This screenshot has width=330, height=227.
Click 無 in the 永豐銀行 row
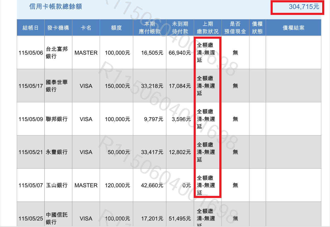coord(236,152)
